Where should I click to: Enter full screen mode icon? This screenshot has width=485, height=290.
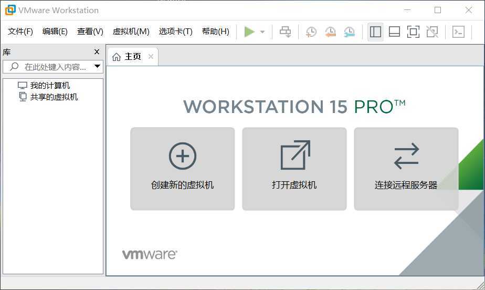pos(413,32)
